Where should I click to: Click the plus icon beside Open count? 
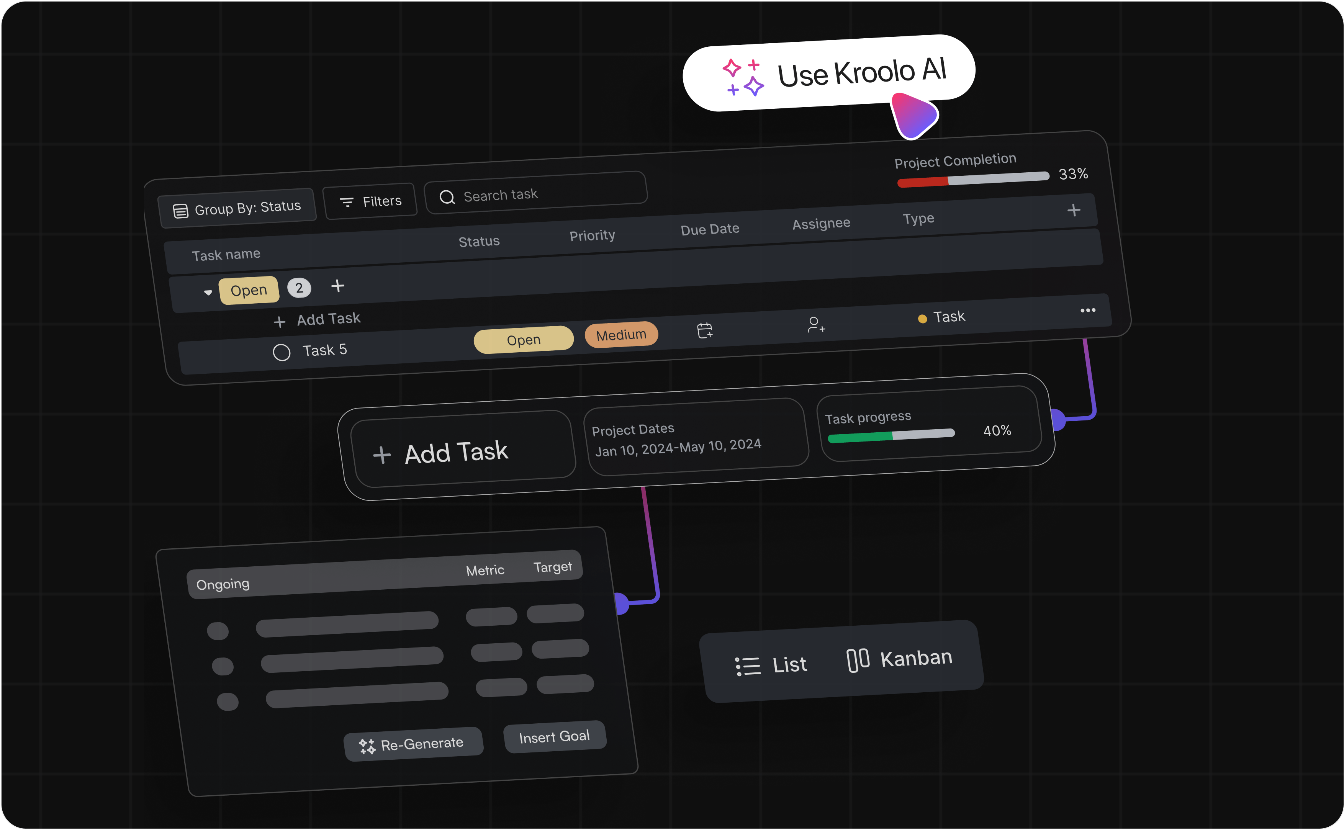(x=338, y=286)
